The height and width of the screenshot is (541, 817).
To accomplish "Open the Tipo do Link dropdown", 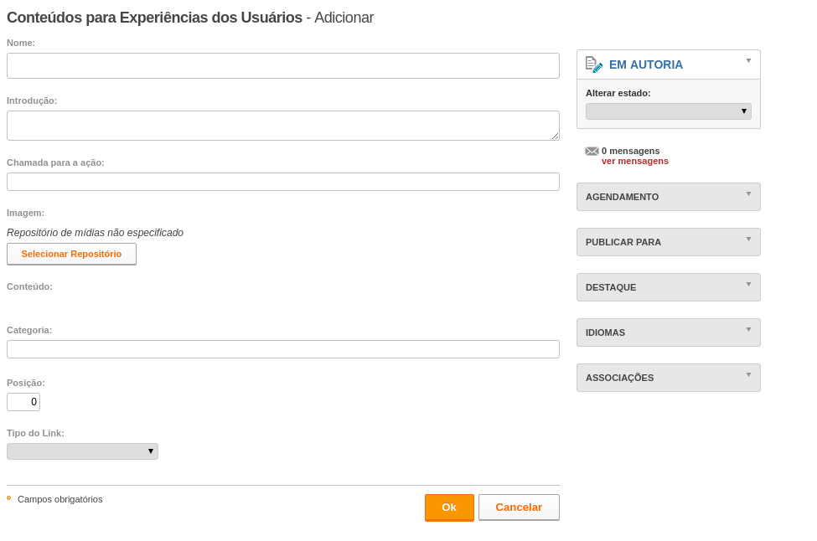I will click(x=82, y=451).
